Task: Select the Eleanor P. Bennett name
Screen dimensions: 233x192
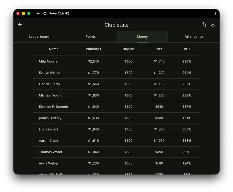Action: coord(54,107)
